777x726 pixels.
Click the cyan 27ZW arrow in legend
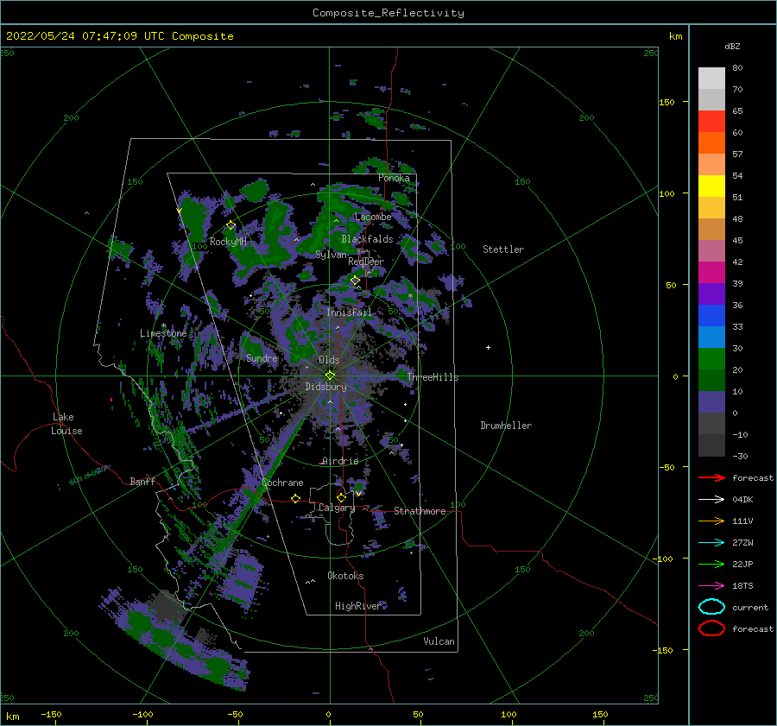[711, 543]
